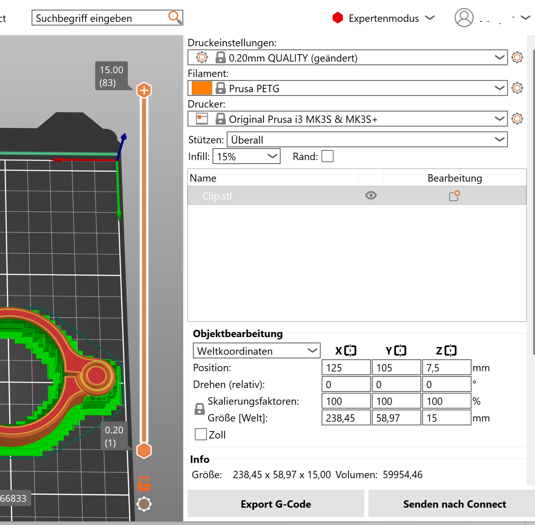Click the Größe Y field showing 58,97
This screenshot has height=525, width=535.
pyautogui.click(x=396, y=418)
